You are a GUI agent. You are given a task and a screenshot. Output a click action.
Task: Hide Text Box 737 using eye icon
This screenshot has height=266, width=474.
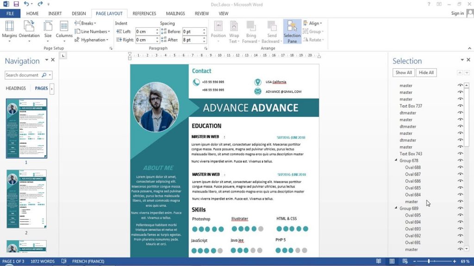[x=460, y=106]
